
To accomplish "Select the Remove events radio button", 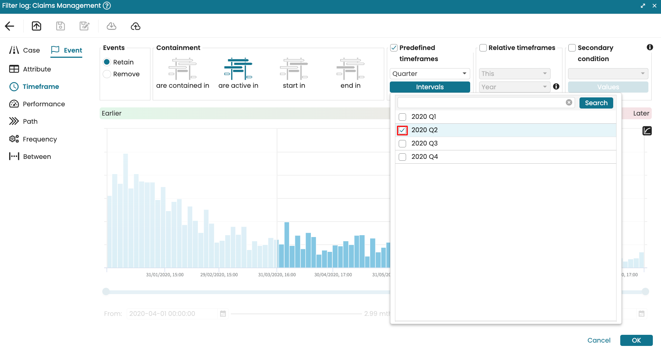I will (x=107, y=74).
